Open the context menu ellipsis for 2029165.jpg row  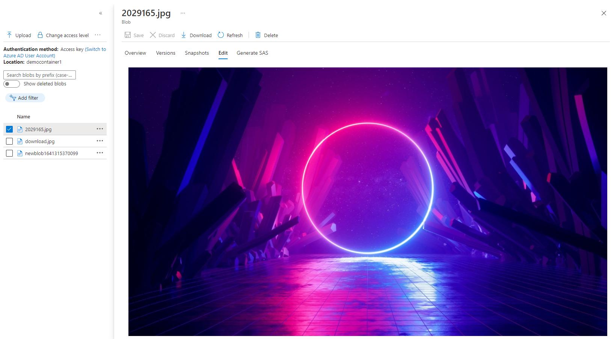100,129
